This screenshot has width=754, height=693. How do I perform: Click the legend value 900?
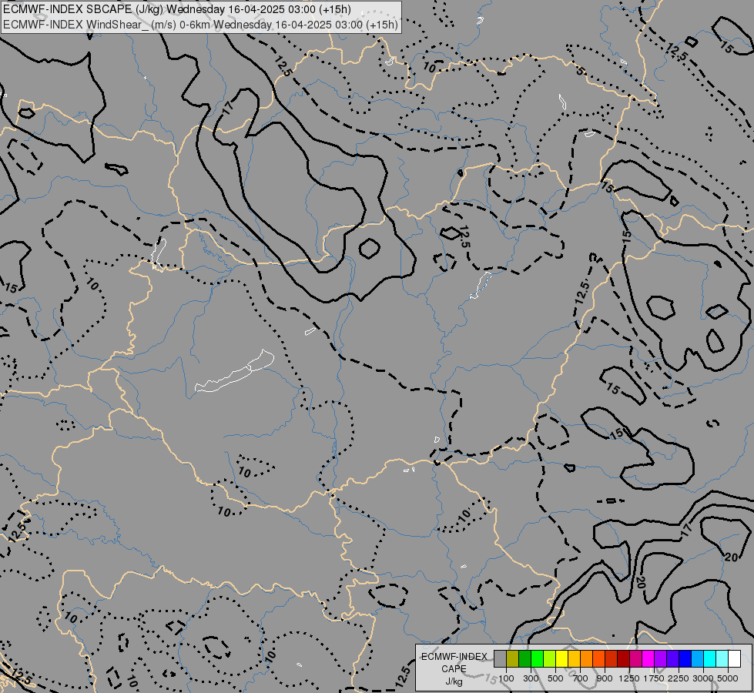(x=605, y=678)
